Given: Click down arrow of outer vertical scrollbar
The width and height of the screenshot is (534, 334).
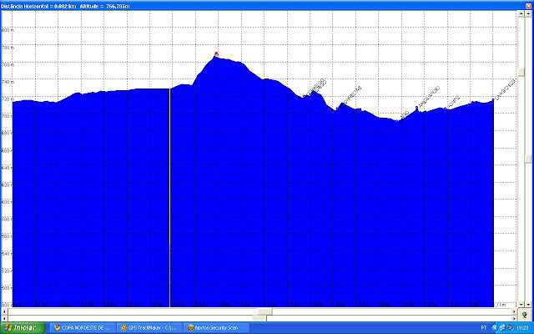Looking at the screenshot, I should click(528, 304).
